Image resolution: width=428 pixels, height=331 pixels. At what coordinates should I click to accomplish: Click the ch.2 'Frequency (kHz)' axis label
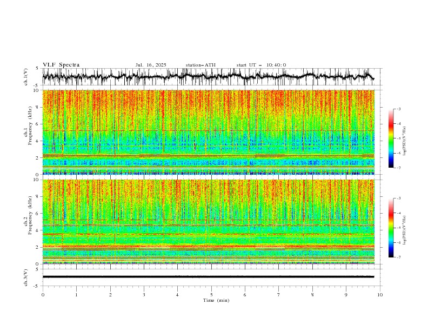coord(30,215)
